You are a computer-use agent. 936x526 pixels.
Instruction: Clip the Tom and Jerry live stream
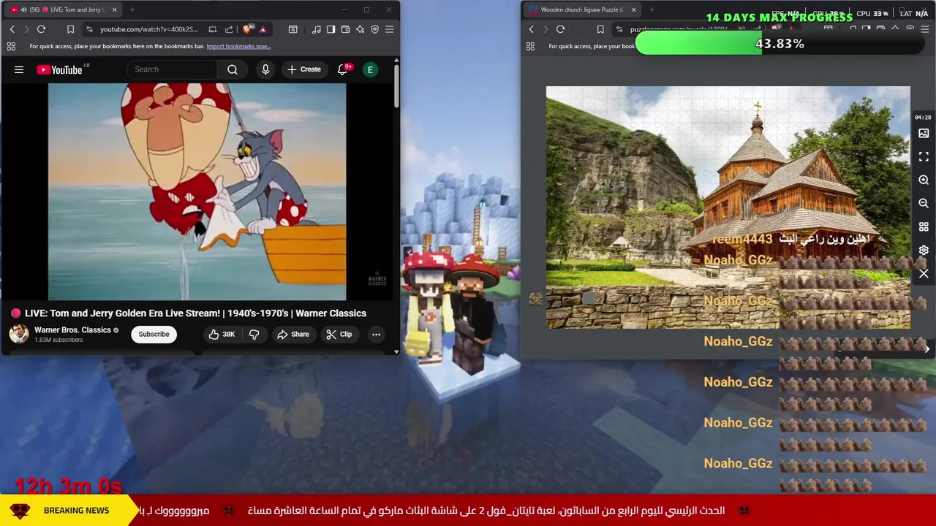click(339, 334)
